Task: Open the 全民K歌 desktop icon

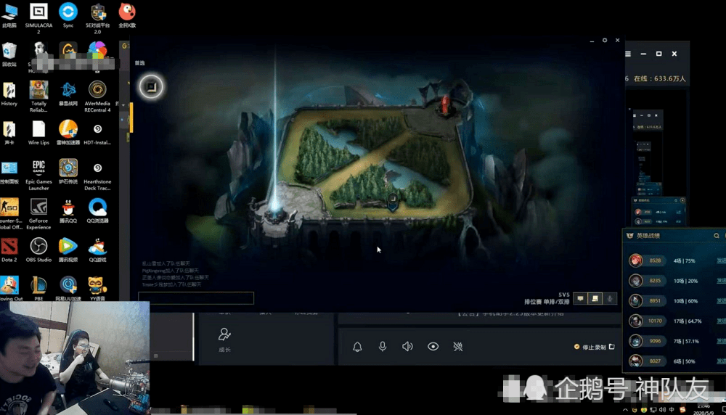Action: pyautogui.click(x=127, y=15)
